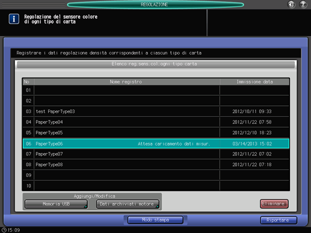The image size is (311, 233).
Task: Click the Immissione data column header
Action: [254, 82]
